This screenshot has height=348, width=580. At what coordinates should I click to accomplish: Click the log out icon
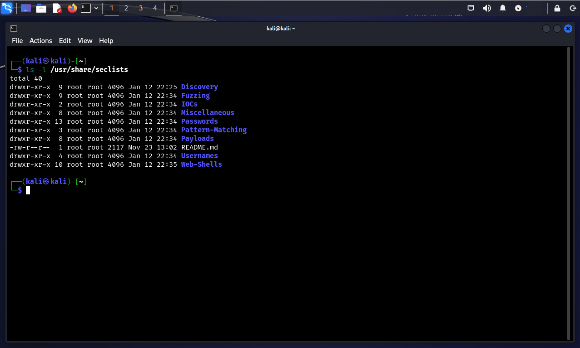(573, 8)
